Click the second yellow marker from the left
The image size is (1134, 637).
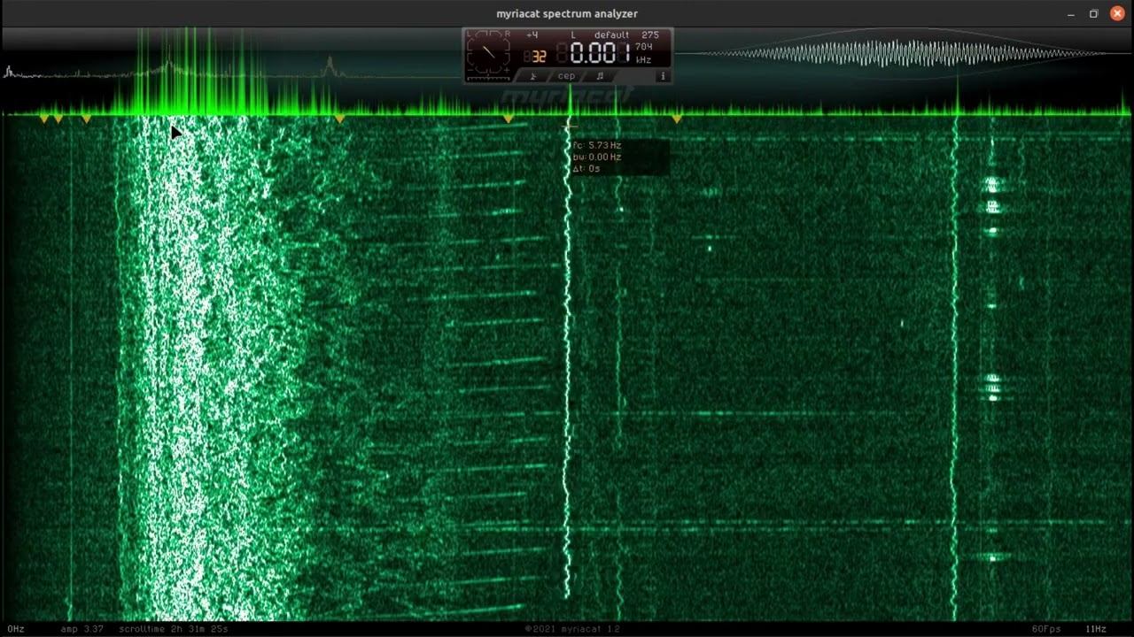[x=58, y=118]
